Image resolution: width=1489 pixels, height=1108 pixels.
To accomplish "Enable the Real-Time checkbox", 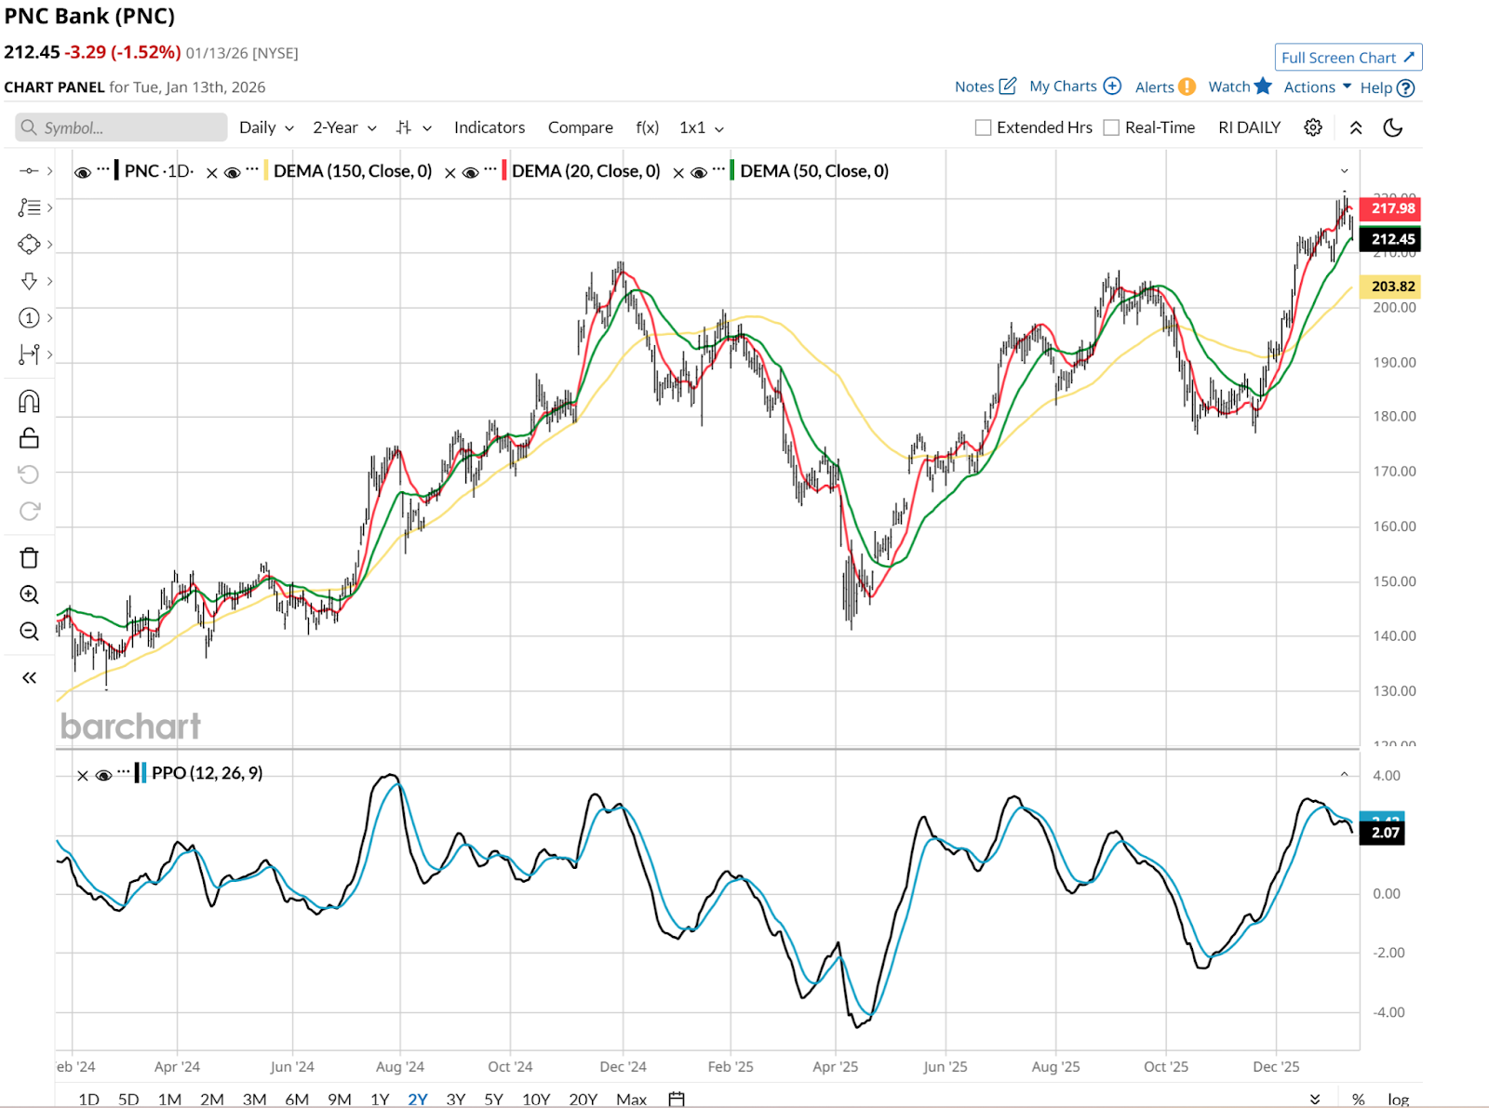I will [1111, 127].
